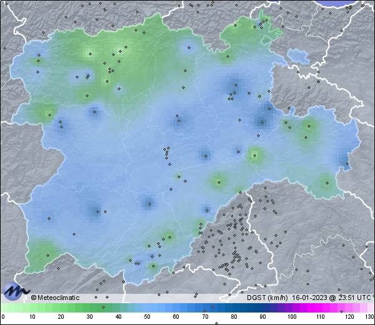This screenshot has height=325, width=375.
Task: Select the DGST (km/h) label
Action: 267,298
